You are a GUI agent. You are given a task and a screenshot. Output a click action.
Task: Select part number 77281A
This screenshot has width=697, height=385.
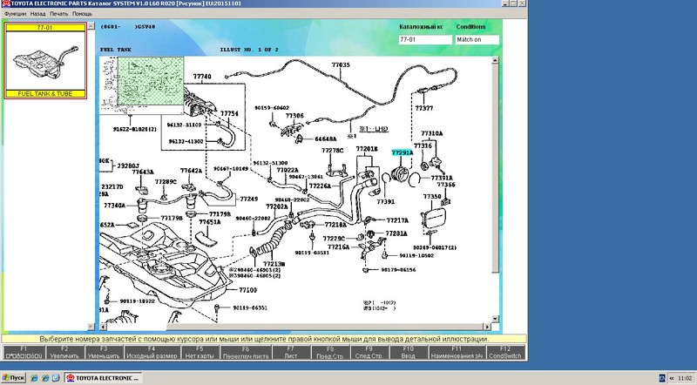point(396,233)
